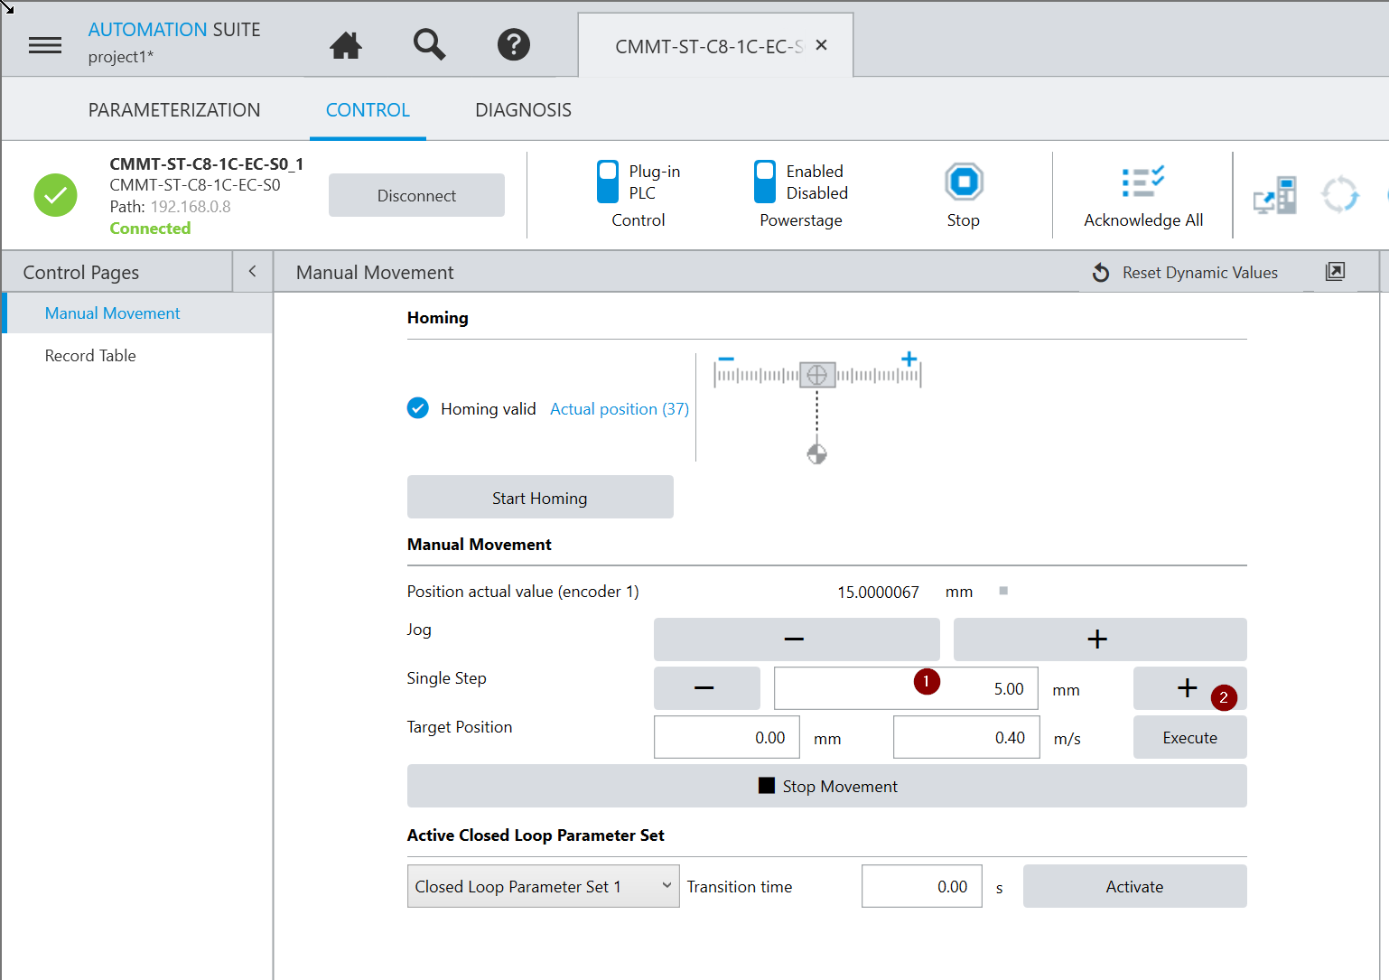
Task: Open the hamburger main menu
Action: pos(45,45)
